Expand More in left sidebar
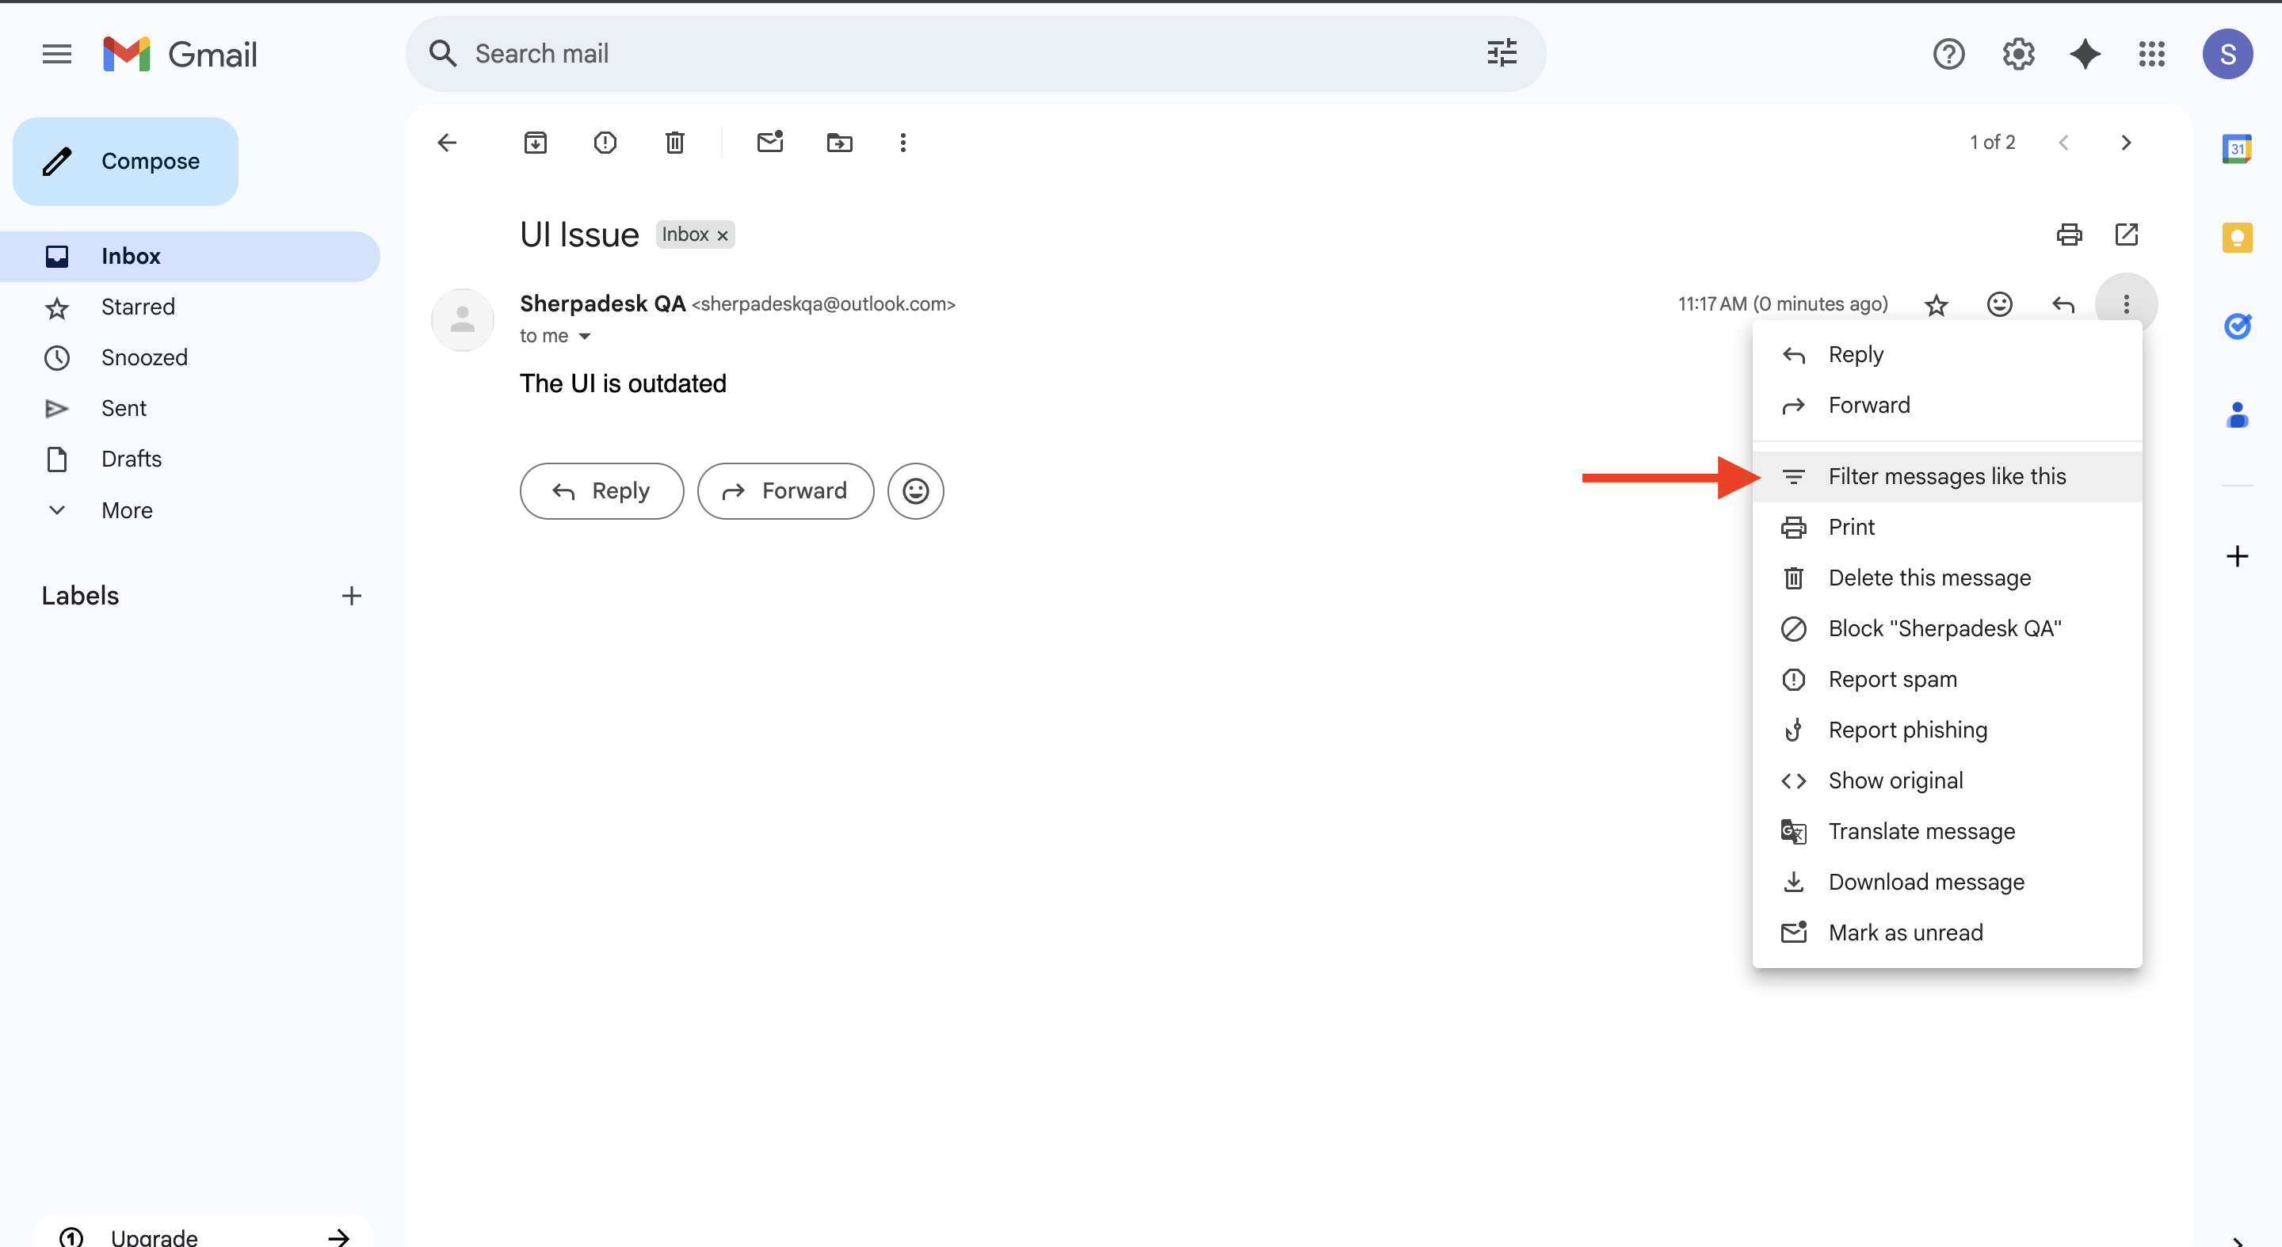Image resolution: width=2282 pixels, height=1247 pixels. (x=127, y=510)
